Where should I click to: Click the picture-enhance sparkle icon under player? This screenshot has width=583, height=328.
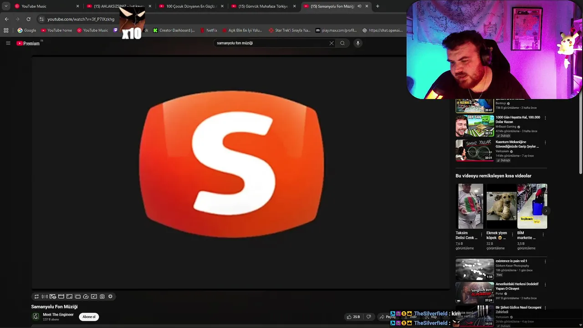(94, 297)
